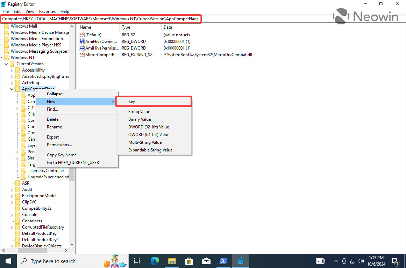Open the File menu
The width and height of the screenshot is (406, 268).
click(x=6, y=12)
